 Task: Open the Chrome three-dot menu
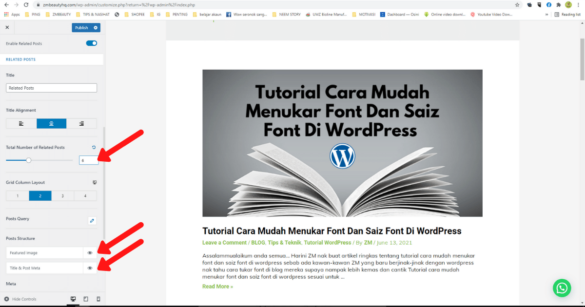(x=580, y=4)
